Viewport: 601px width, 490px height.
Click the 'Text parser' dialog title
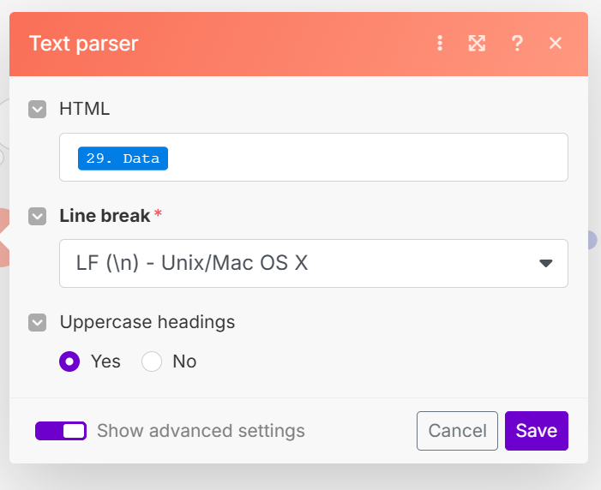(x=83, y=44)
